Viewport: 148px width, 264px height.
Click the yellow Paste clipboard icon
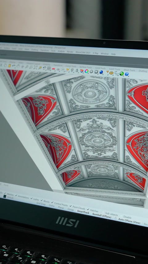click(10, 66)
